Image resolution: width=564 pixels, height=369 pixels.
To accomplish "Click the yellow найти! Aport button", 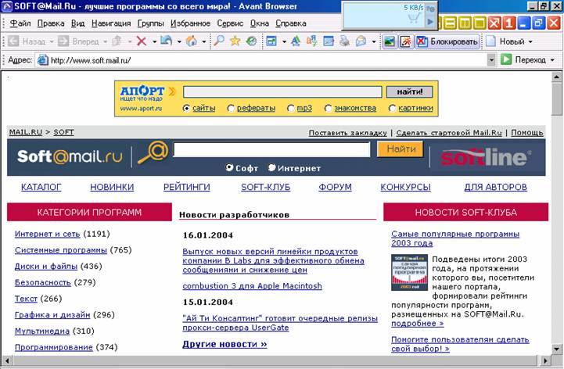I will pyautogui.click(x=409, y=91).
